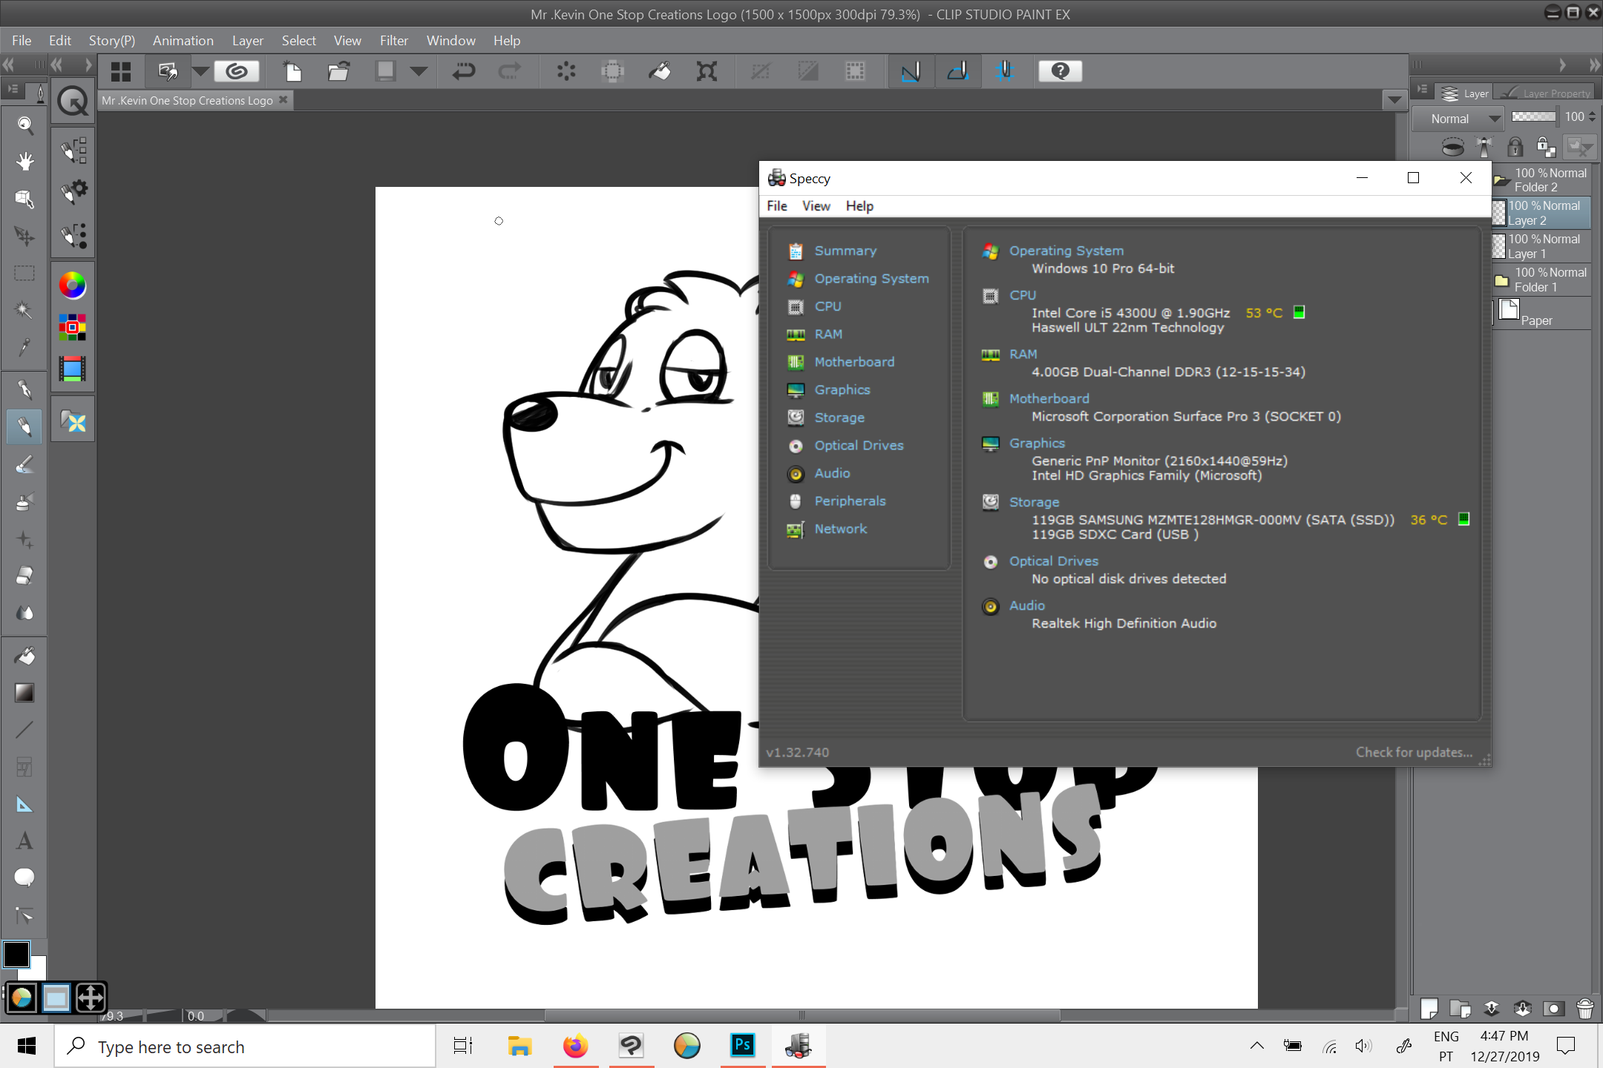Toggle Clip to Layer Below
This screenshot has width=1603, height=1068.
click(x=1453, y=147)
